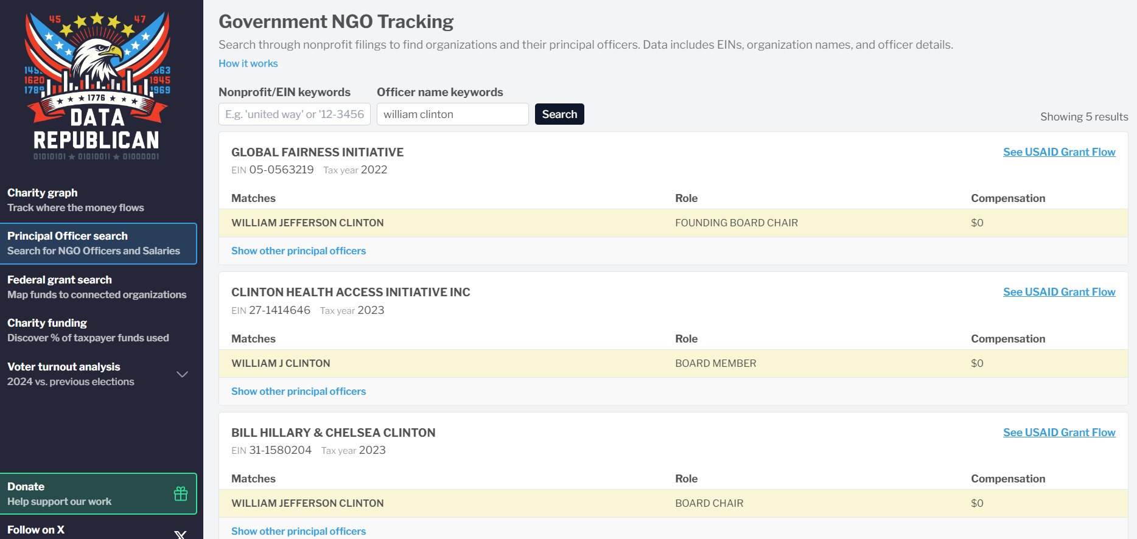Click the WILLIAM J CLINTON match row
The width and height of the screenshot is (1137, 539).
click(x=673, y=363)
